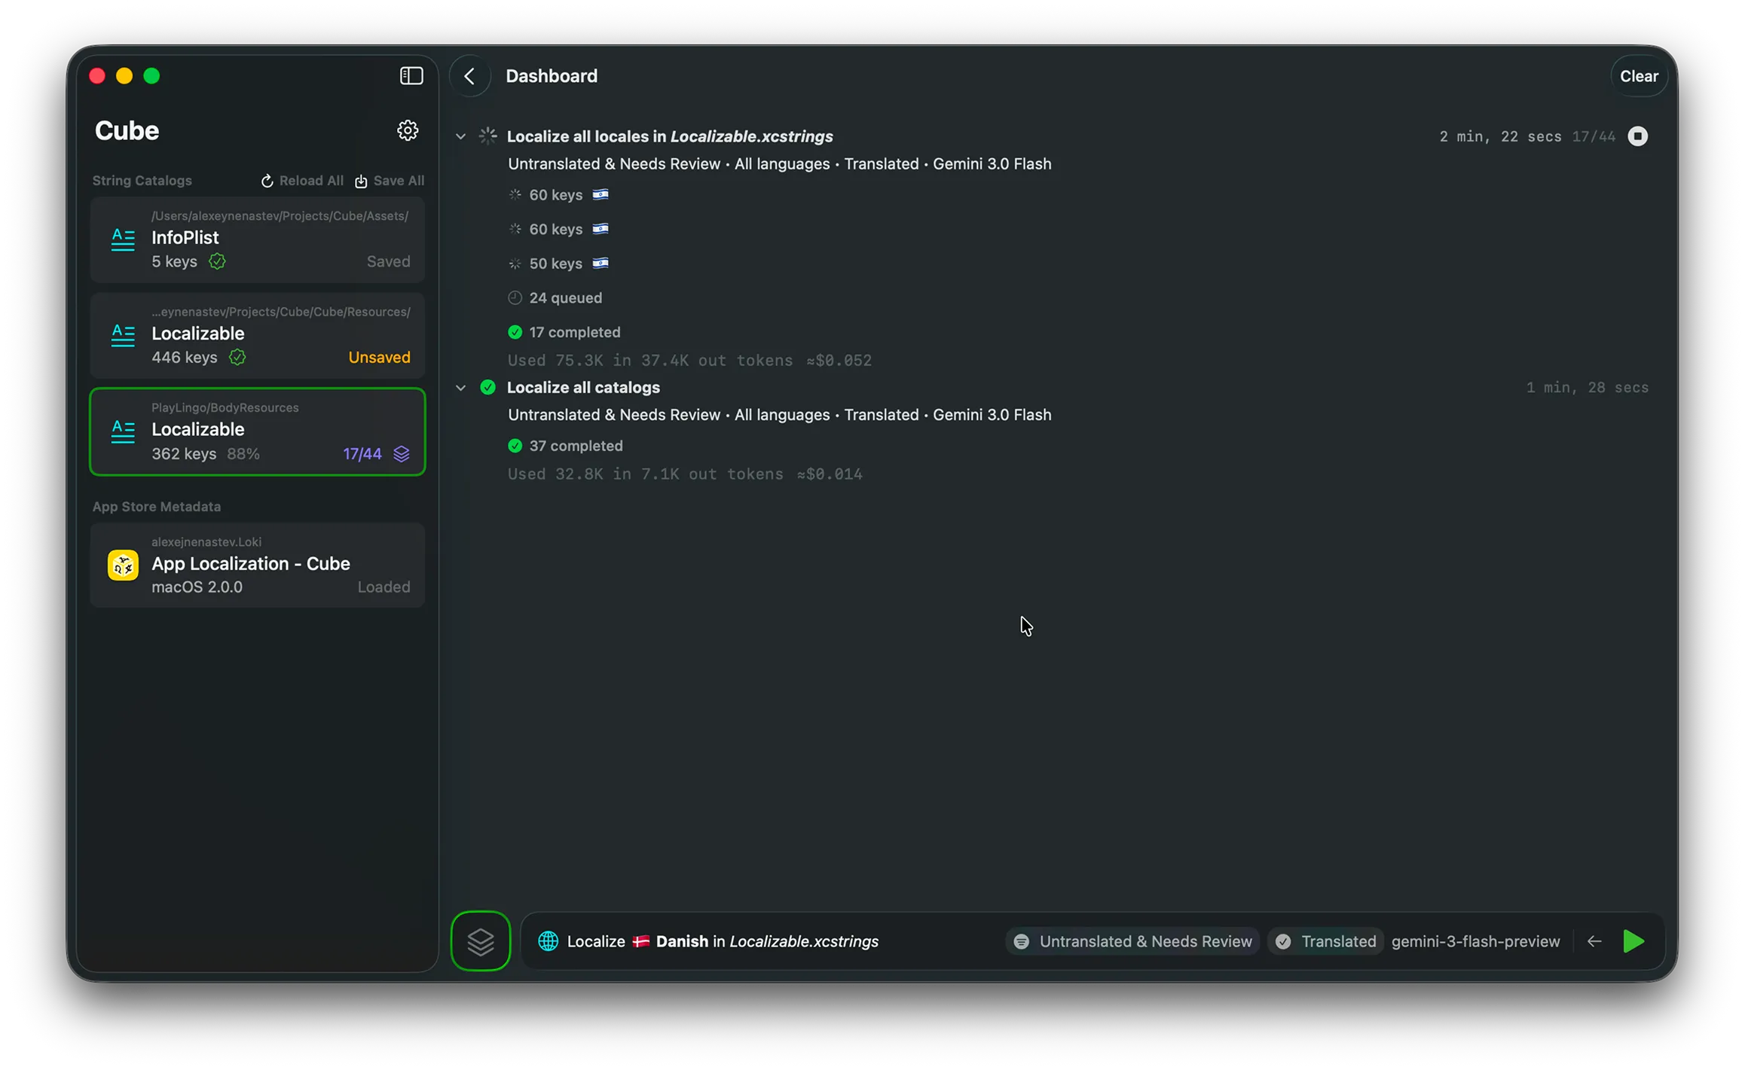Open the project settings gear beside Cube
This screenshot has height=1070, width=1745.
coord(408,130)
